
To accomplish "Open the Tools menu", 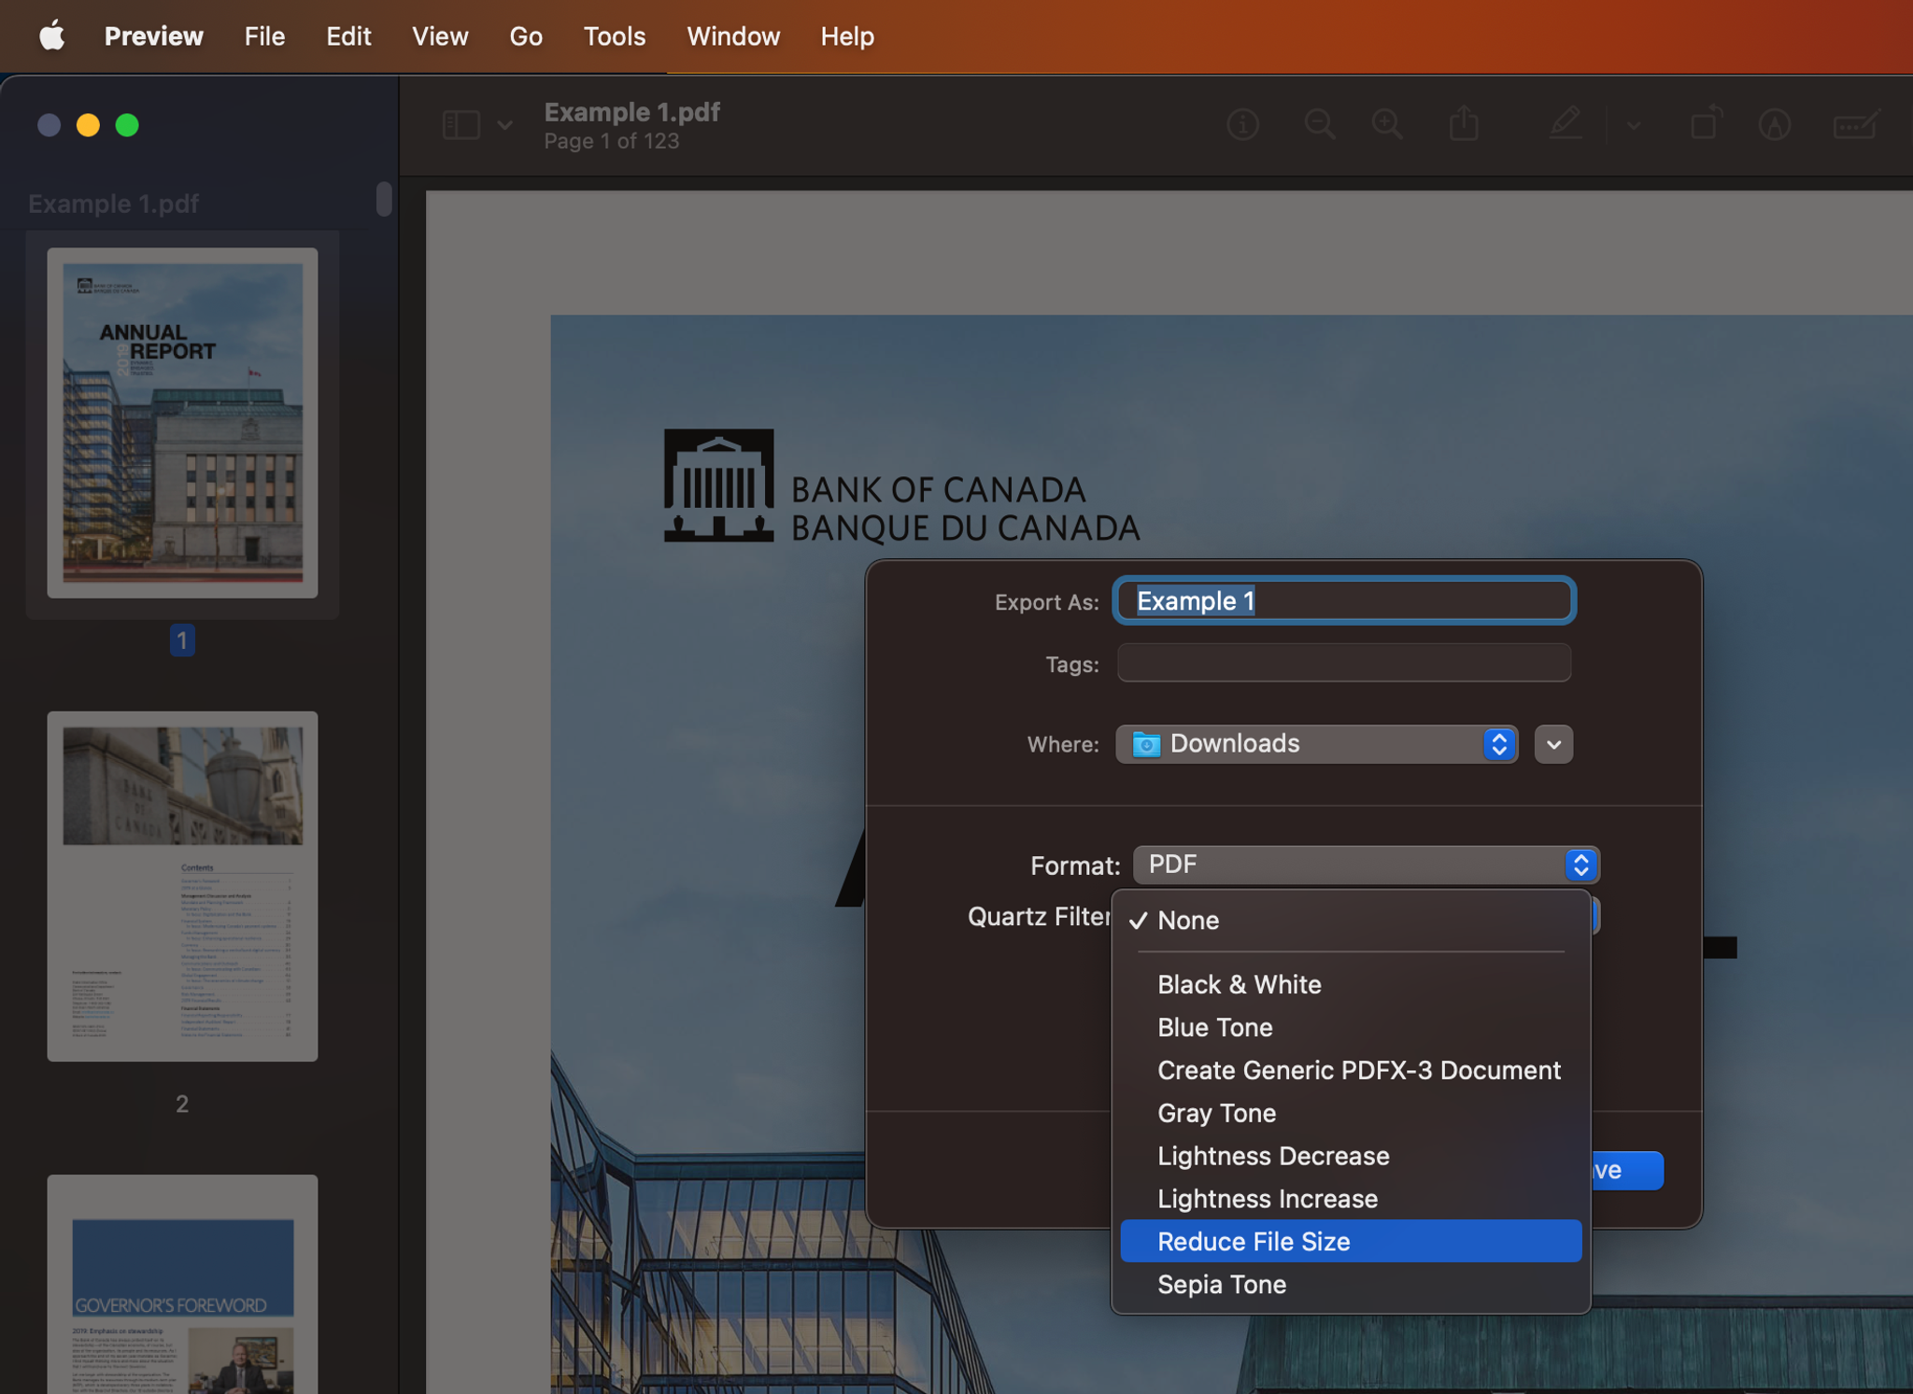I will point(615,36).
